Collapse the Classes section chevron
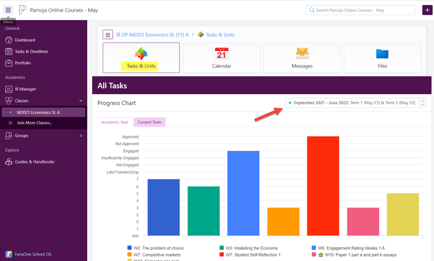The image size is (434, 261). [81, 101]
